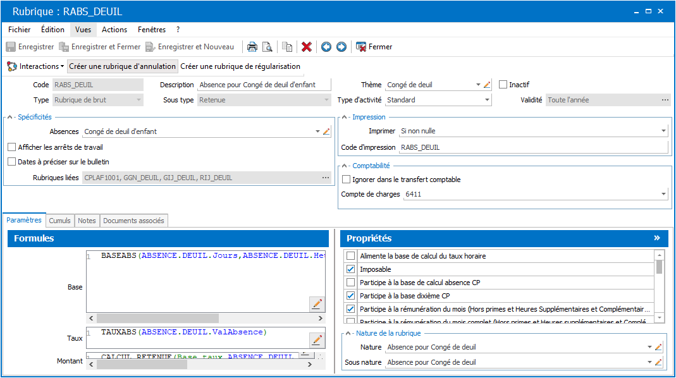Click the Enregistrer save icon
Screen dimensions: 676x378
[11, 47]
